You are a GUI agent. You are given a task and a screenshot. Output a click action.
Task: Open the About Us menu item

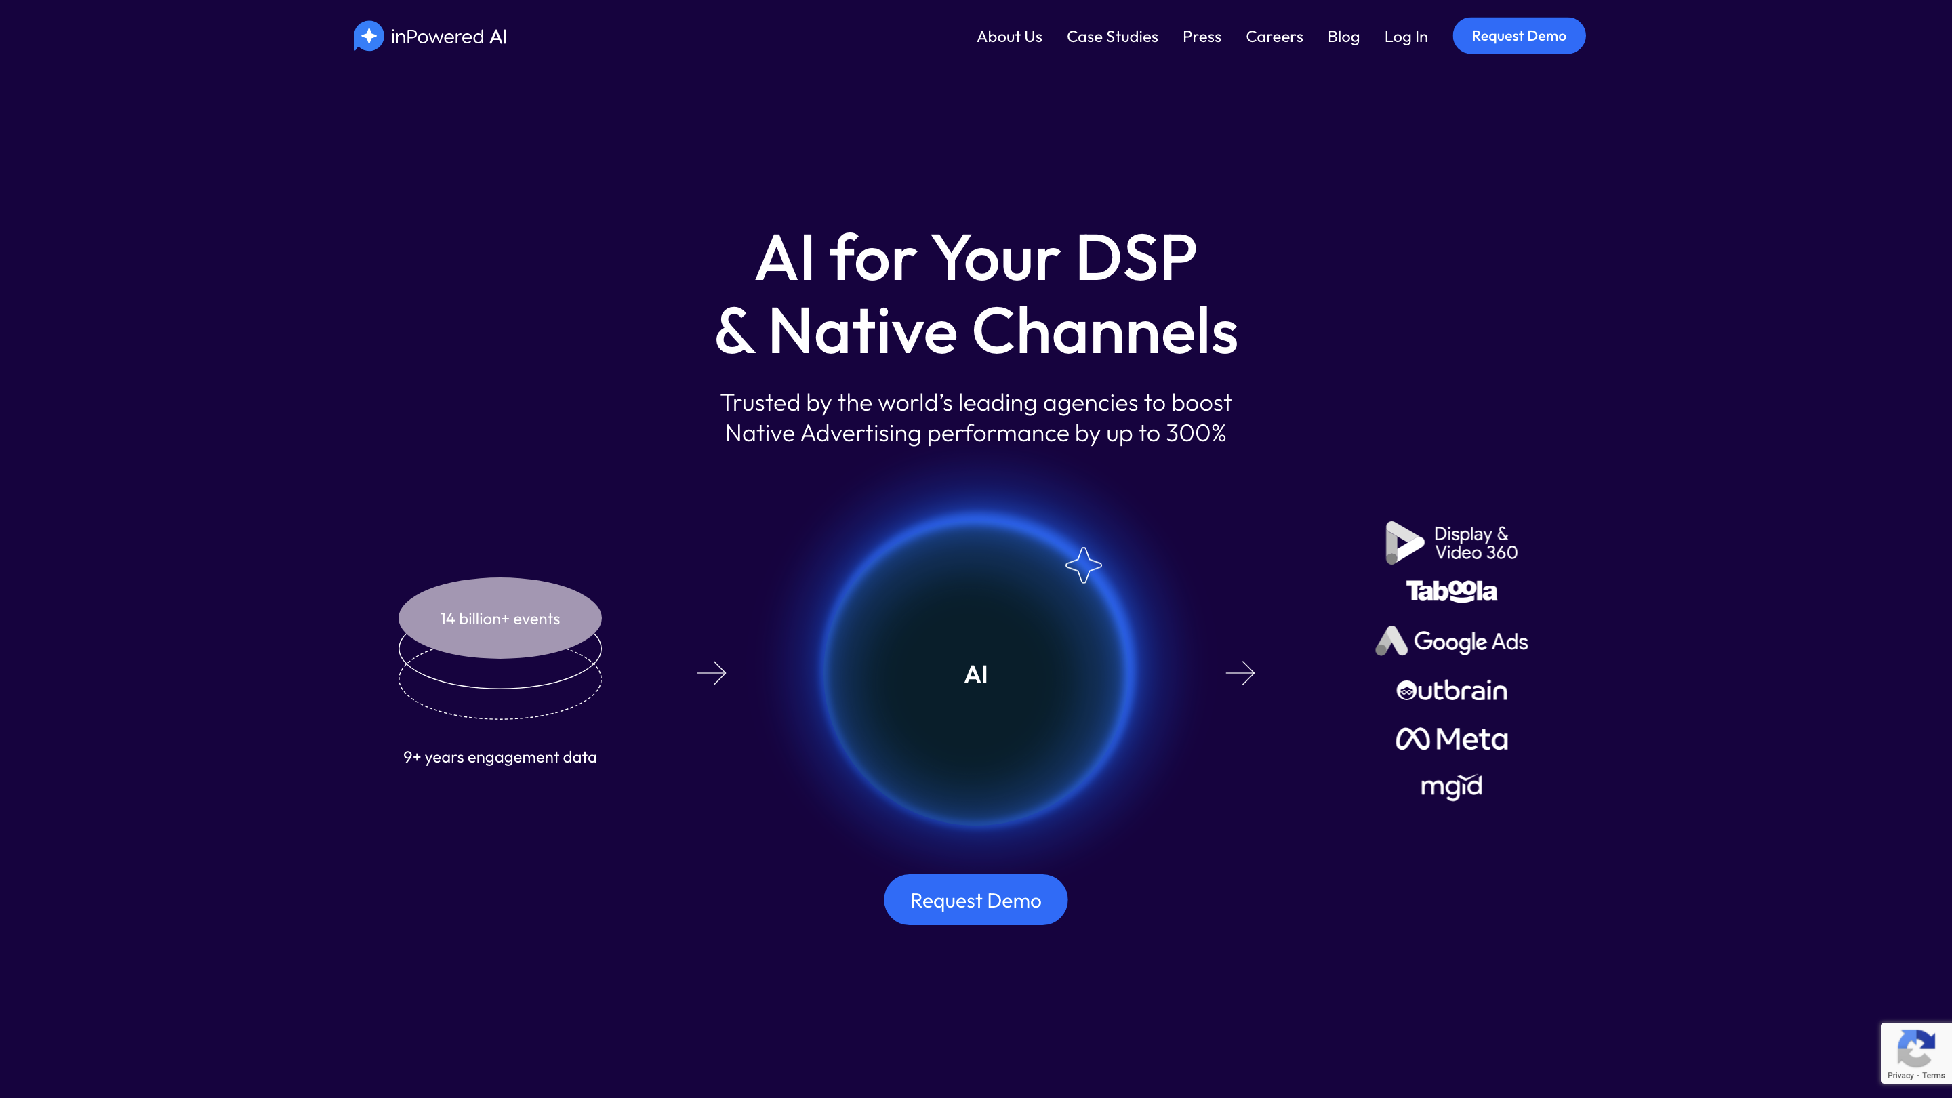1009,37
